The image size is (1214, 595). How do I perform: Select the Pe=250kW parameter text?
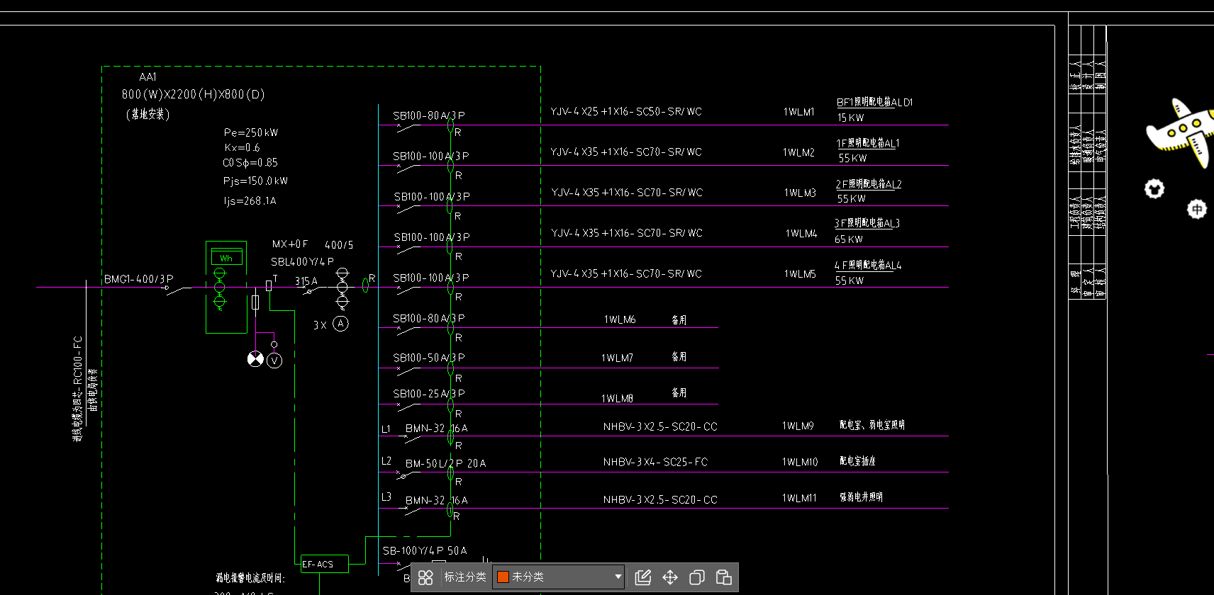(251, 132)
